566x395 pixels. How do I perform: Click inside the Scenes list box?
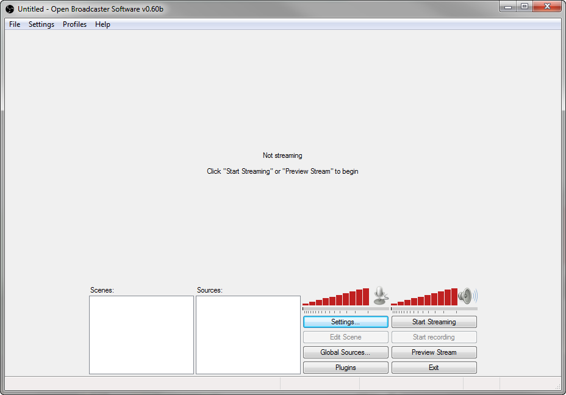coord(141,335)
